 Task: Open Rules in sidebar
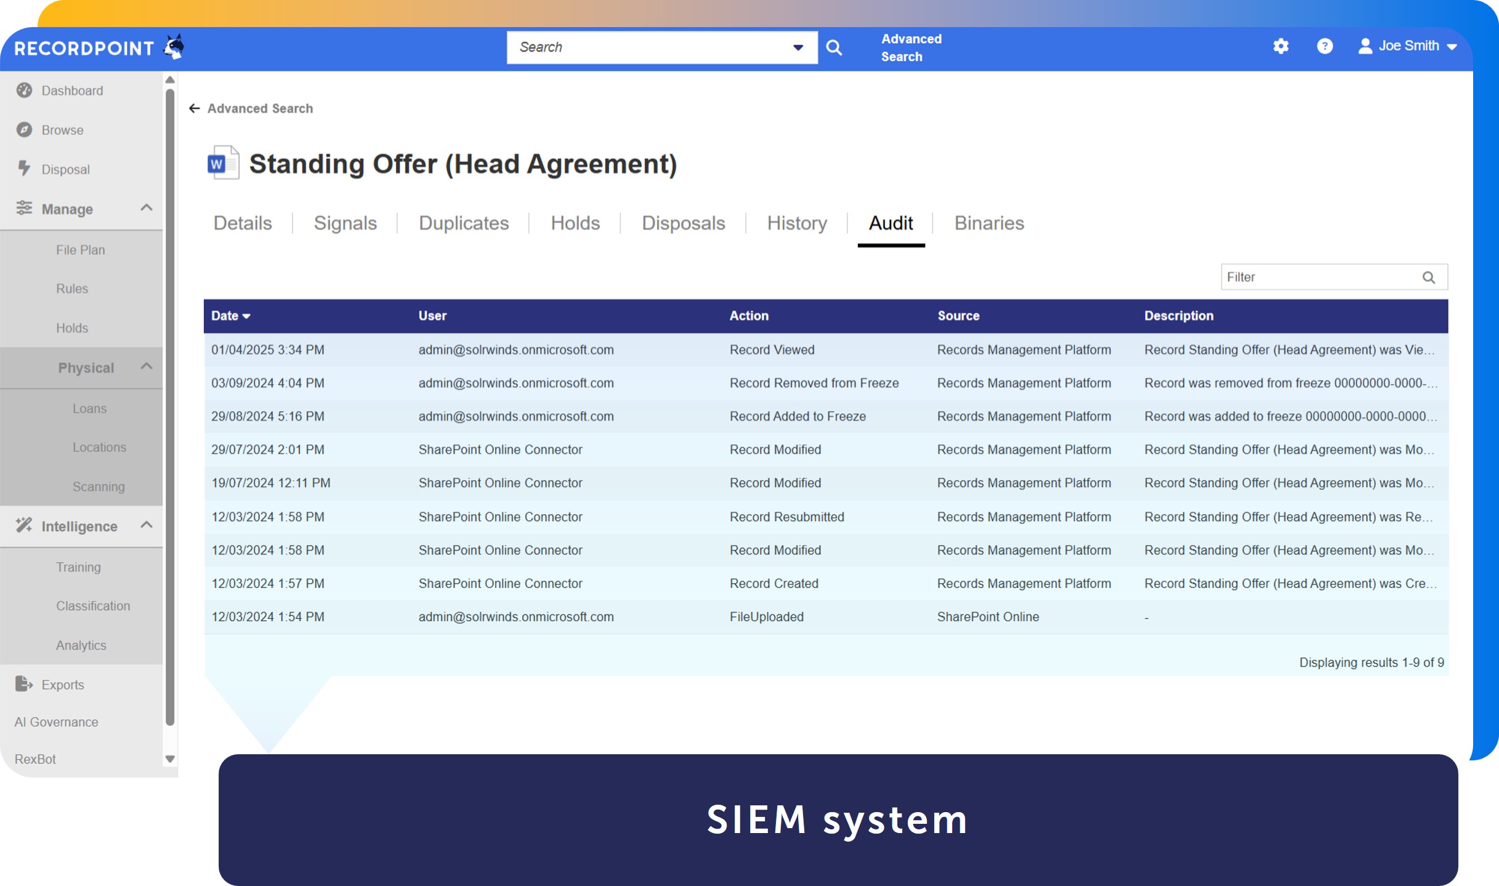click(x=72, y=289)
